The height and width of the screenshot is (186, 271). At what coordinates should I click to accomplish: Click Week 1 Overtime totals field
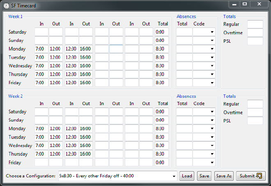click(255, 32)
